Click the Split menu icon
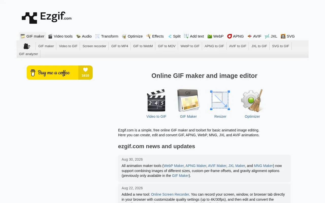The width and height of the screenshot is (325, 203). pyautogui.click(x=170, y=36)
